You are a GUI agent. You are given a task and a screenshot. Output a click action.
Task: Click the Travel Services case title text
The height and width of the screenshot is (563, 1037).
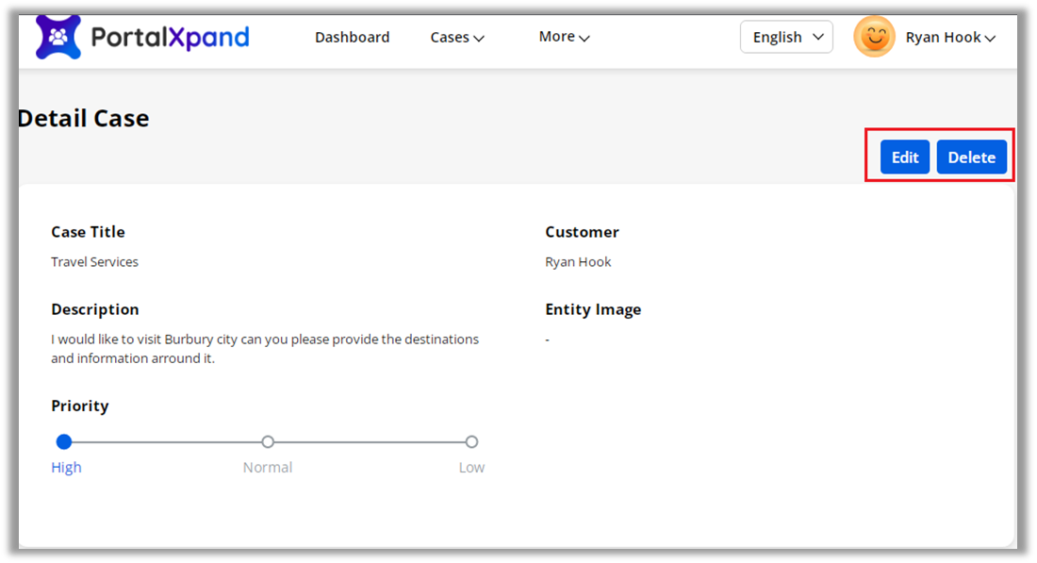(94, 262)
